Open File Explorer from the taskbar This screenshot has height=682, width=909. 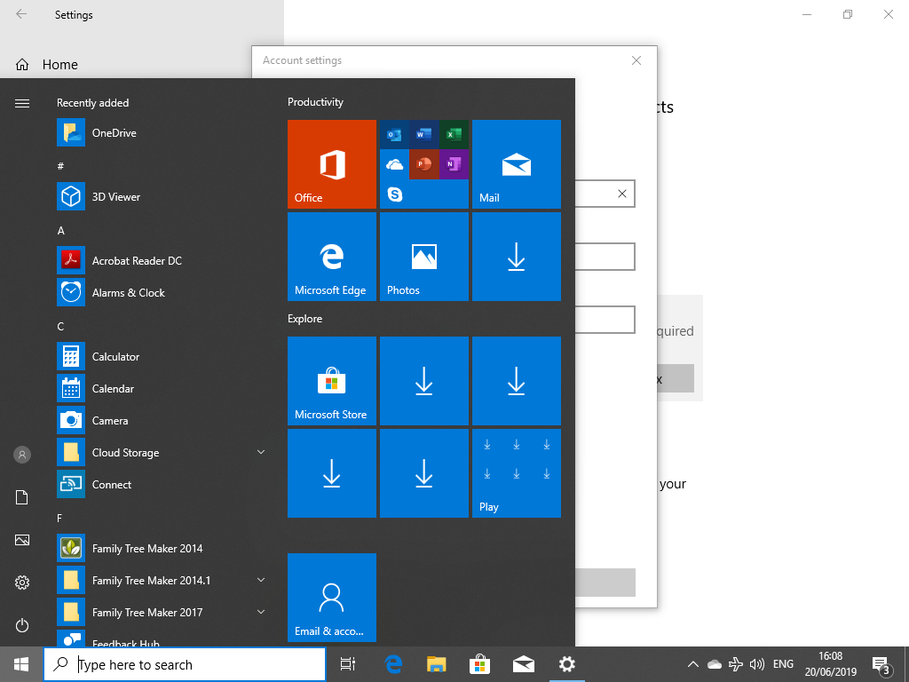pos(437,664)
